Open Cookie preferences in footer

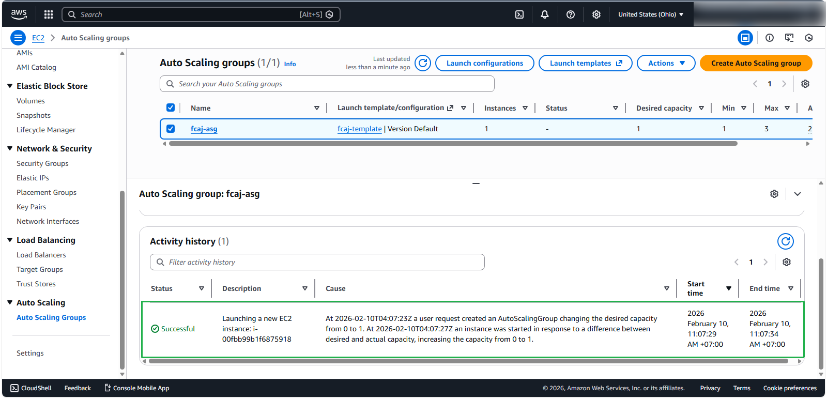790,388
